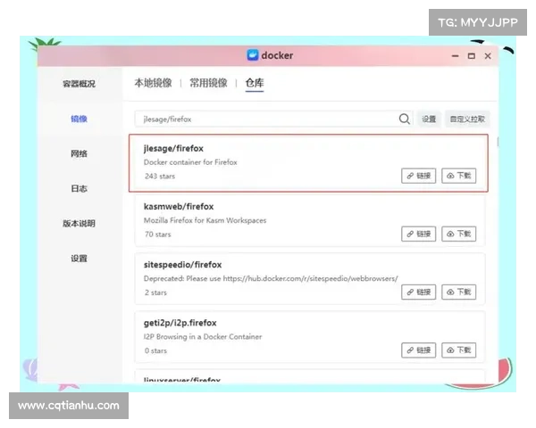
Task: Maximize the docker window
Action: [x=472, y=55]
